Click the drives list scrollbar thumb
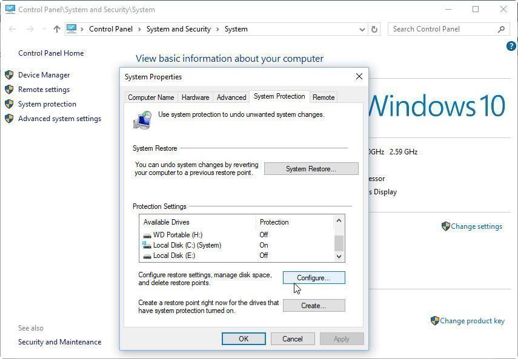Screen dimensions: 518x359 click(x=339, y=243)
